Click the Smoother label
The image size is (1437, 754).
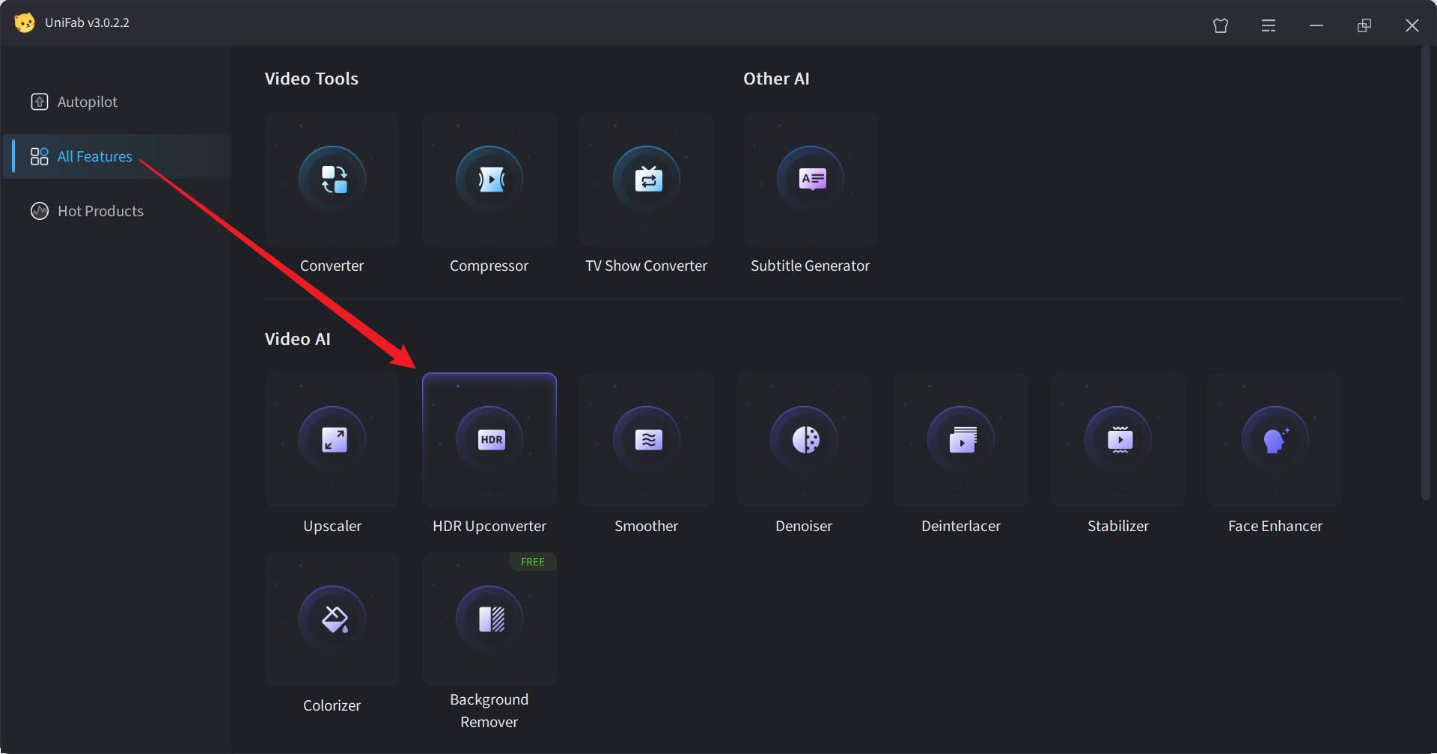click(x=646, y=526)
